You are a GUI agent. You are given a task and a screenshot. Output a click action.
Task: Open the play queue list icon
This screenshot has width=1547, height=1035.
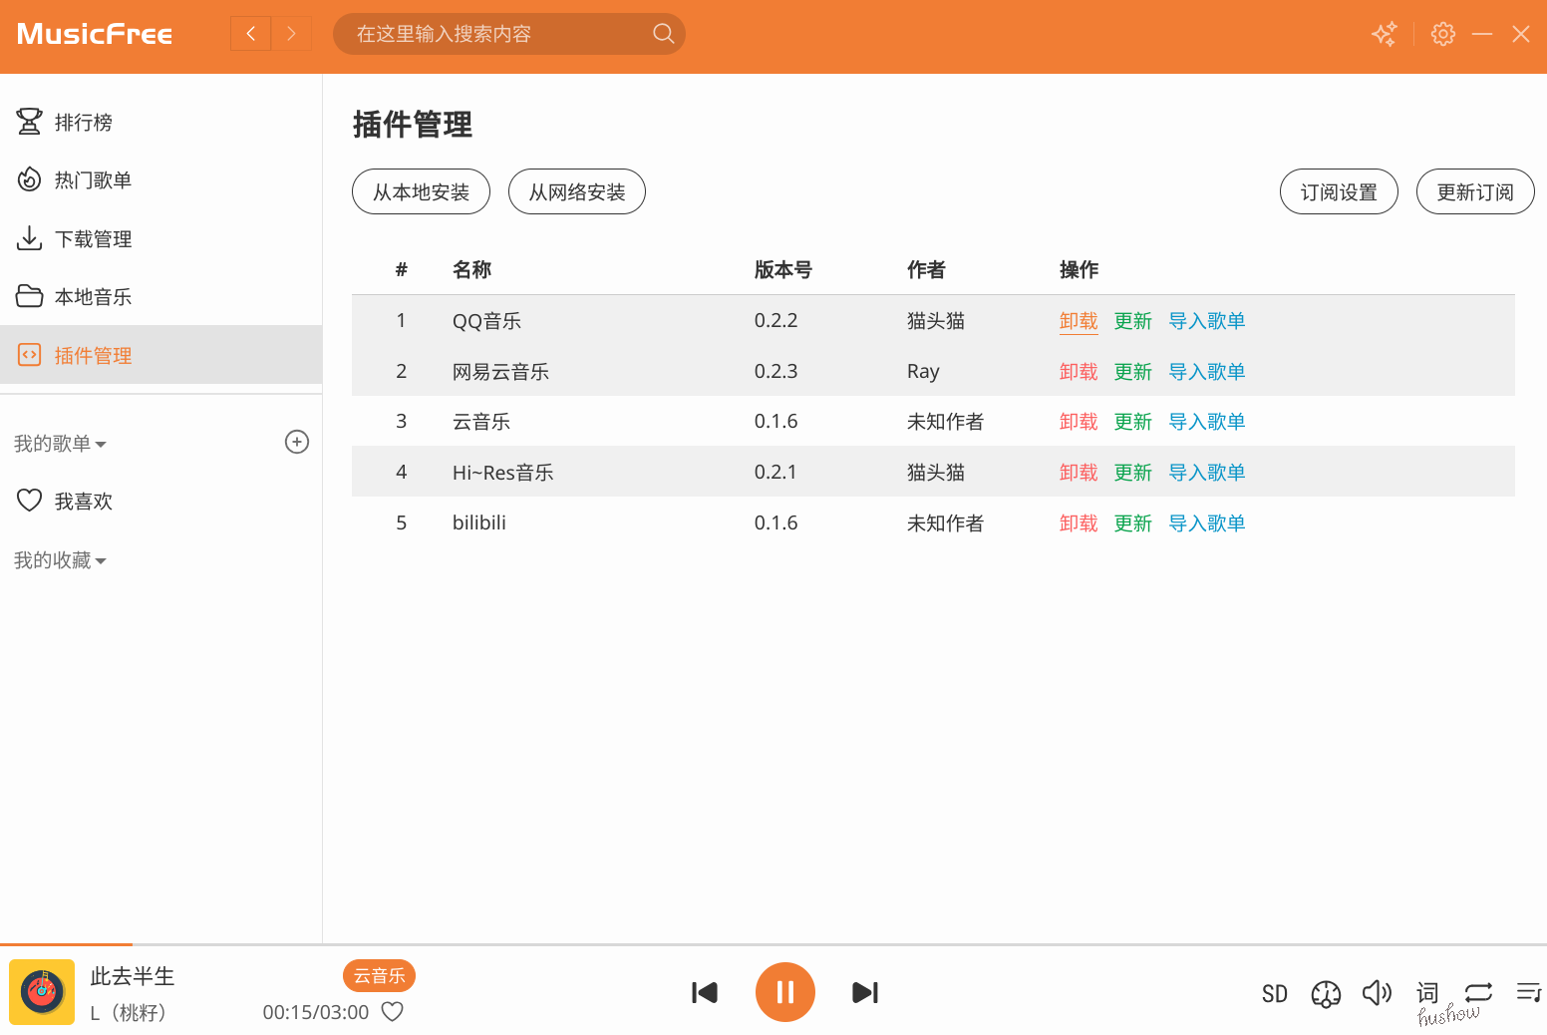pos(1528,992)
